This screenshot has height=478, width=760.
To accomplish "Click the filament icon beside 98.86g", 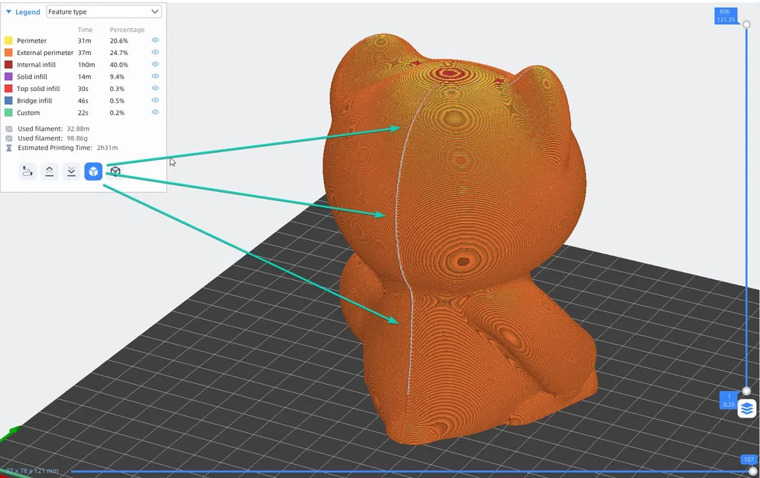I will 8,138.
